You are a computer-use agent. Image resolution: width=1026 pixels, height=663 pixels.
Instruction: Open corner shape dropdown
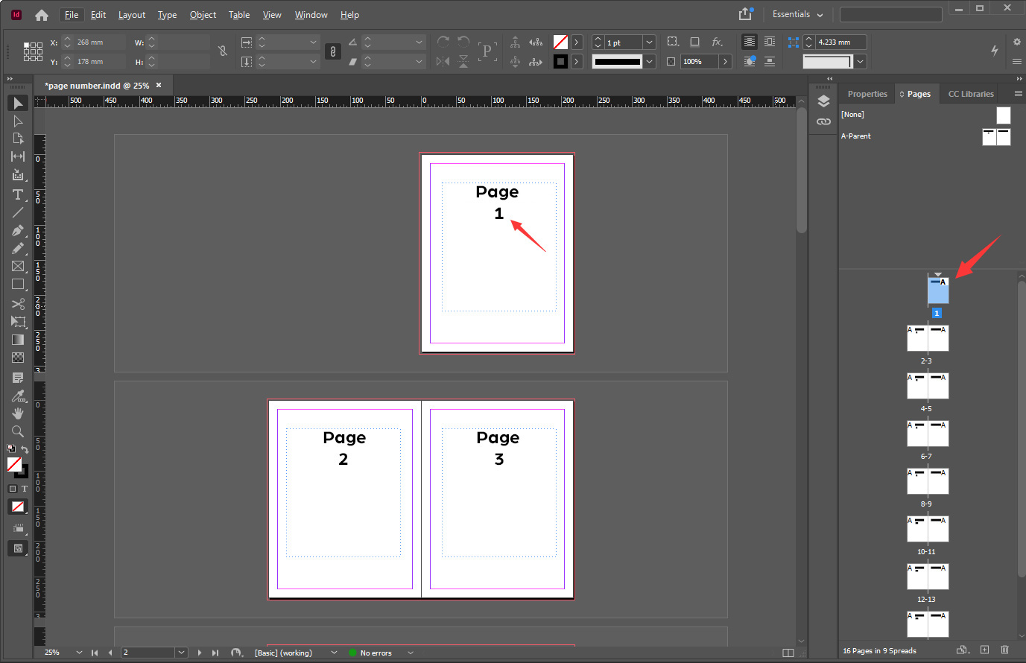861,62
